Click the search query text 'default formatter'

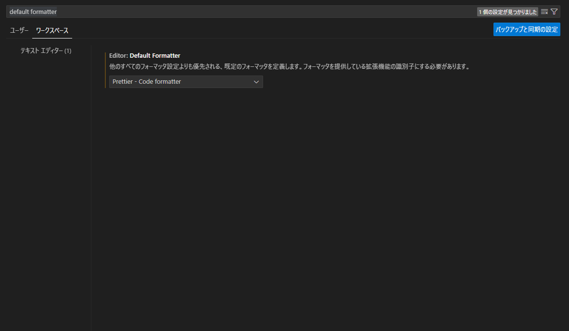32,11
